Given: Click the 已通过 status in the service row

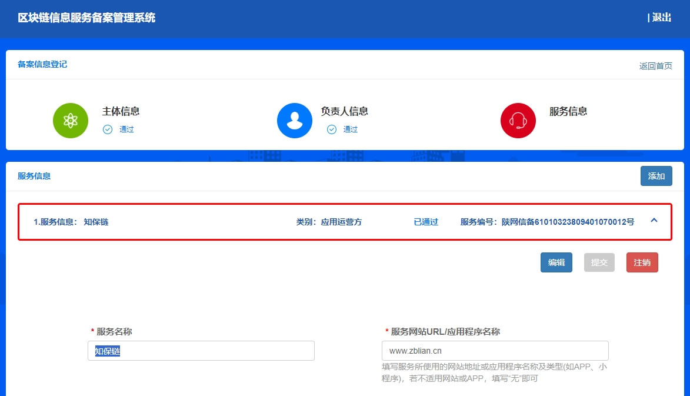Looking at the screenshot, I should [x=426, y=222].
